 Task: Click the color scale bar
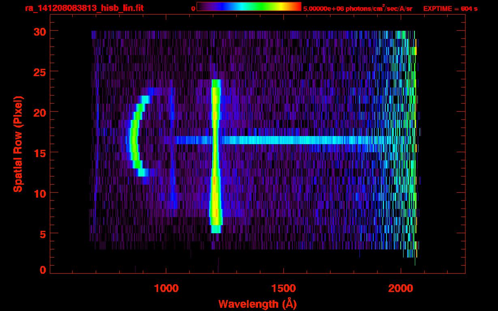(x=249, y=6)
